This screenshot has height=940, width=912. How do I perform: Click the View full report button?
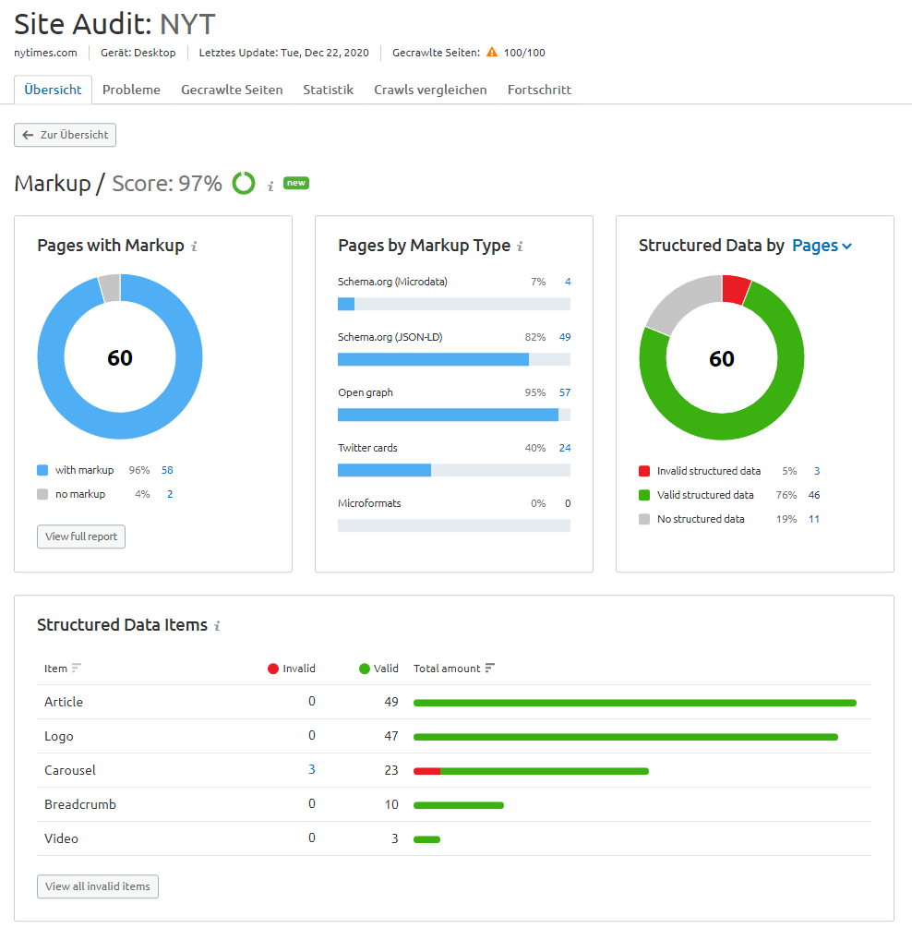click(x=81, y=536)
